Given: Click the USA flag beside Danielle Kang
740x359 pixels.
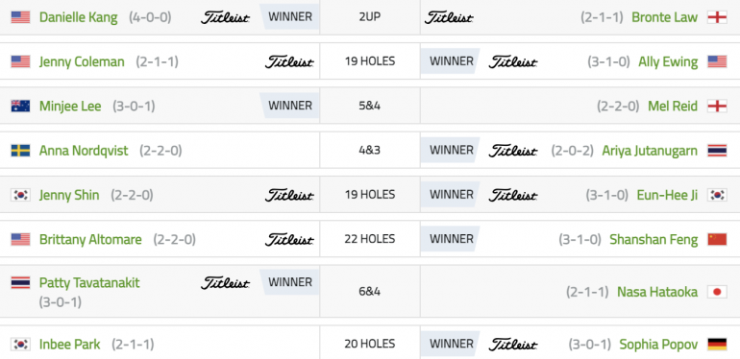Looking at the screenshot, I should pos(20,17).
